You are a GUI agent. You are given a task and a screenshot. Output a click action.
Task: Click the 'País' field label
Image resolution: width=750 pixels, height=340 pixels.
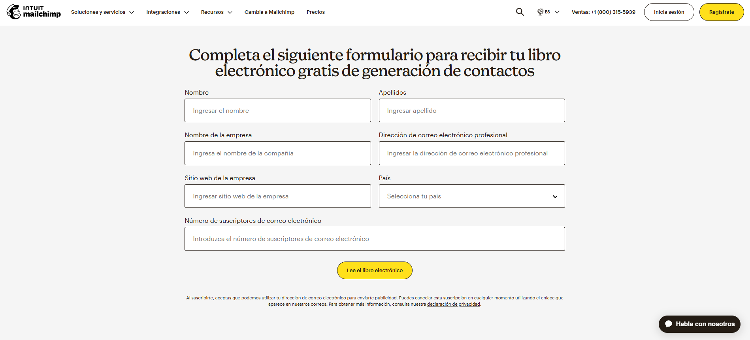[x=384, y=178]
